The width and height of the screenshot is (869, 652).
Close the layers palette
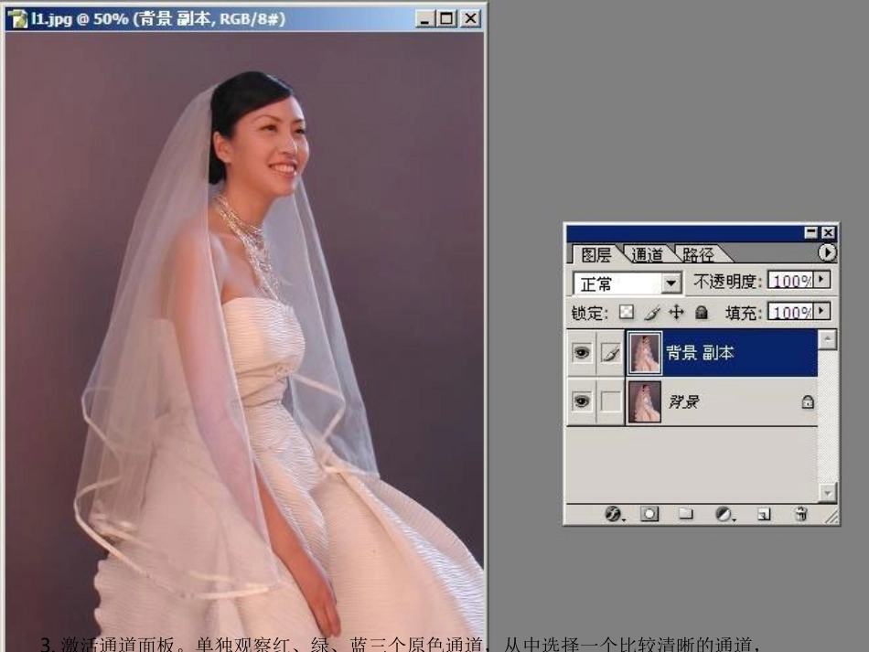coord(828,232)
